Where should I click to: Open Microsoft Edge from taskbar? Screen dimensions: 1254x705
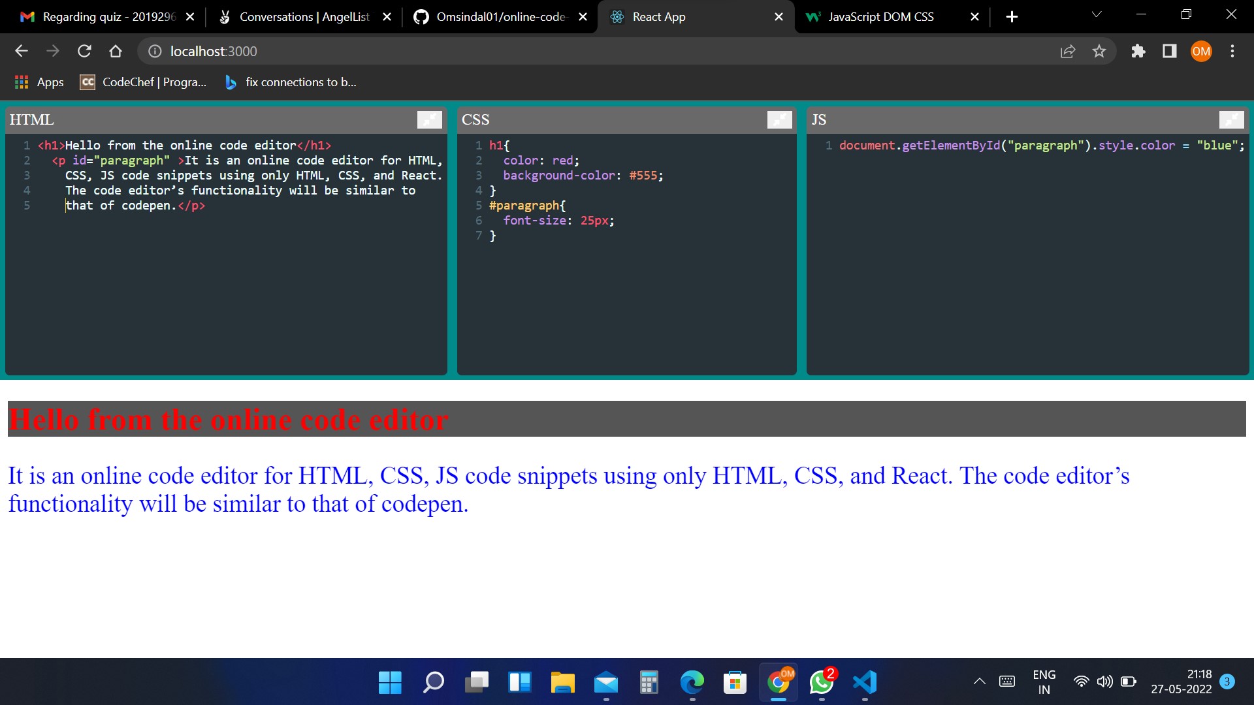point(692,682)
